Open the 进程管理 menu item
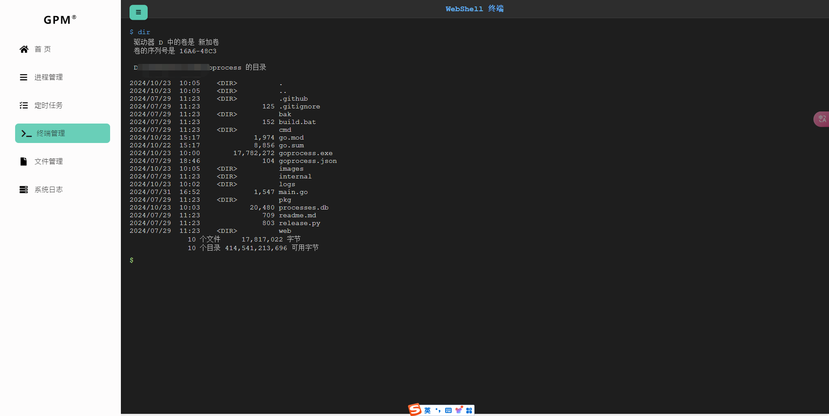 pyautogui.click(x=63, y=77)
